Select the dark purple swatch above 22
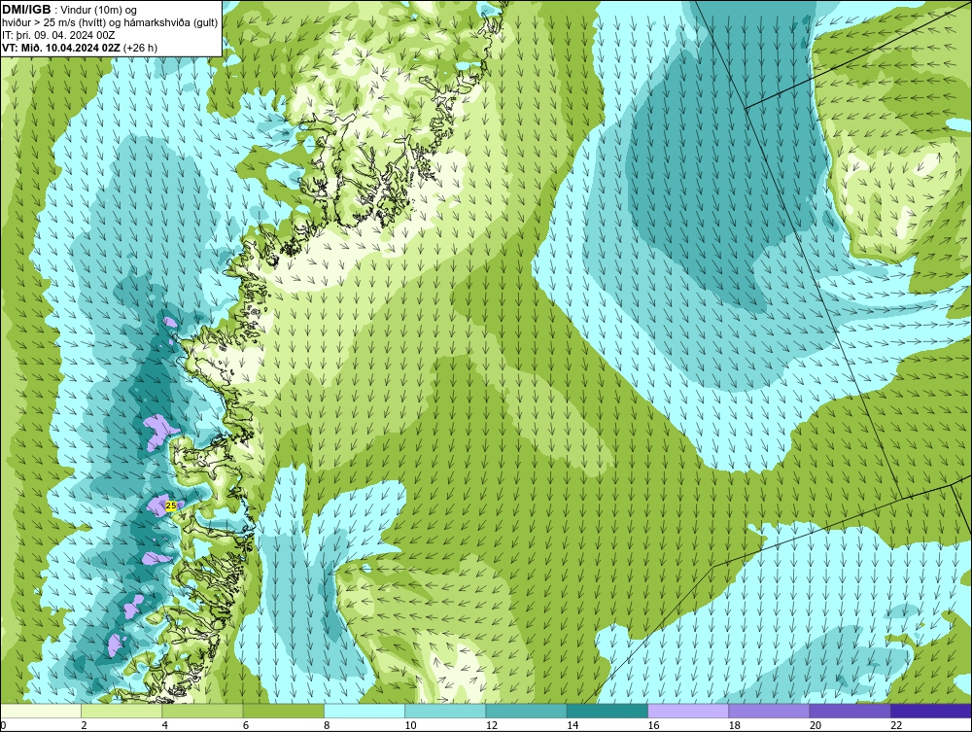 pos(931,711)
